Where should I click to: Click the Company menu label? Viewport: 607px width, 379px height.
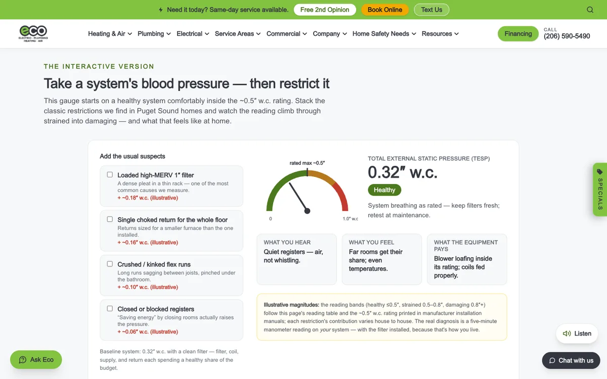pos(326,34)
